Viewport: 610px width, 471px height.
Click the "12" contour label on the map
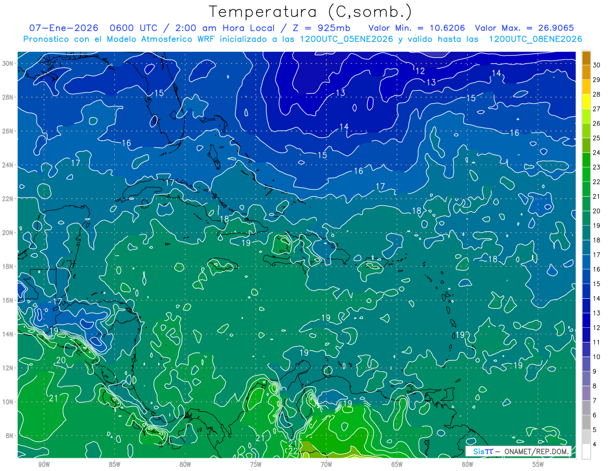click(420, 71)
